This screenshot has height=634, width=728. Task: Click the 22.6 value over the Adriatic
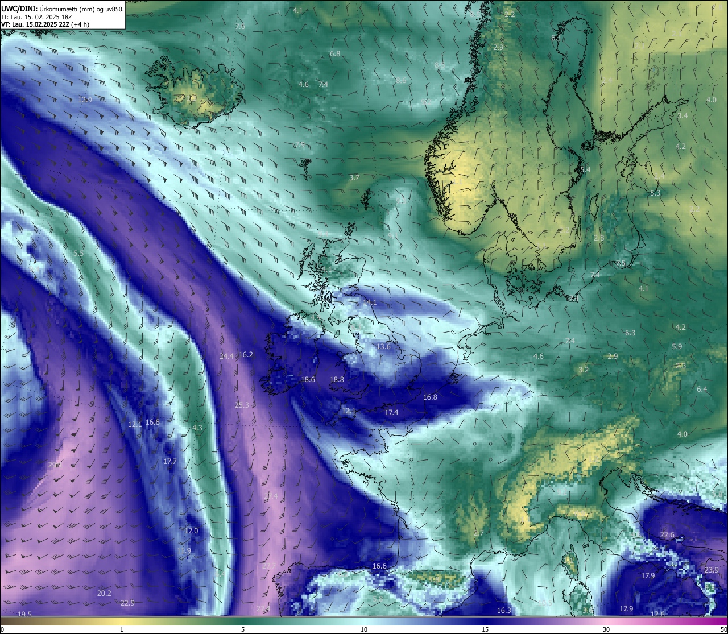click(667, 534)
